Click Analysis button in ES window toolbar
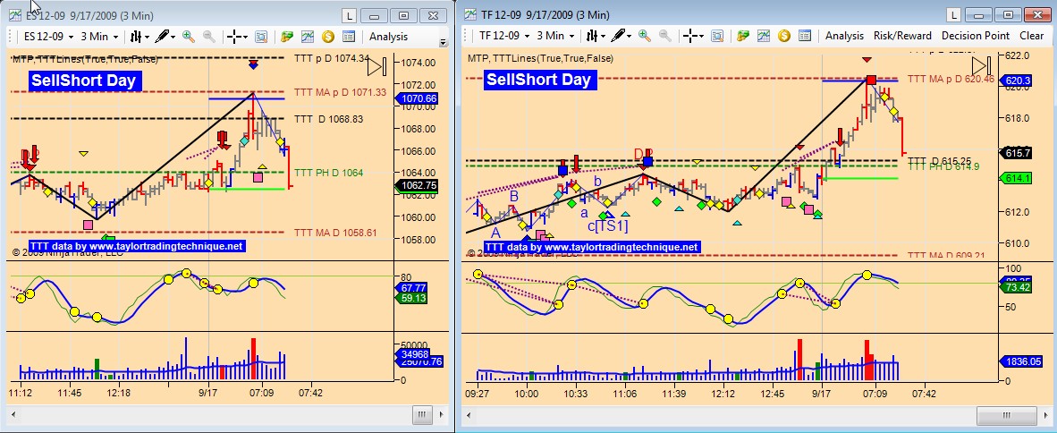Screen dimensions: 1057x433 coord(388,37)
